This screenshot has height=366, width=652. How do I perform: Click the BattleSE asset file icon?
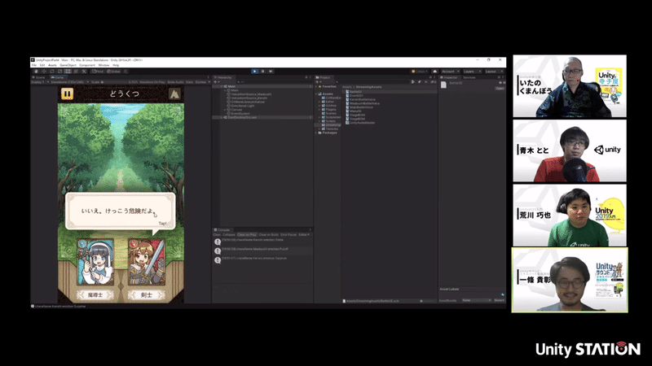click(347, 92)
